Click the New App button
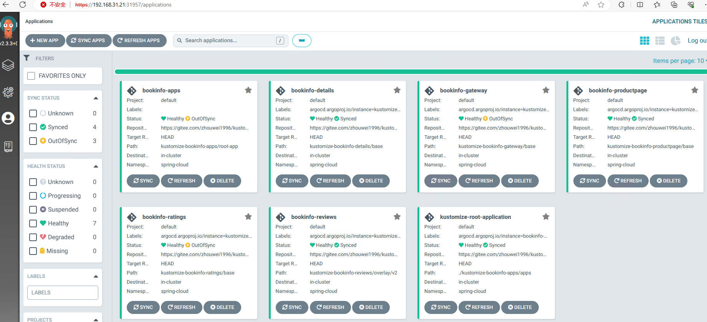This screenshot has width=707, height=322. click(x=45, y=41)
